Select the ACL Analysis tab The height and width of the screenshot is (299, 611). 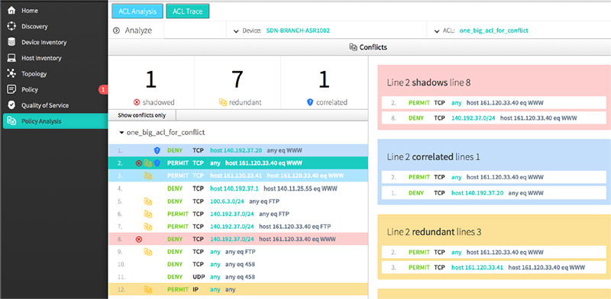(x=137, y=11)
